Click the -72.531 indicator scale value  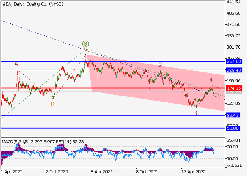[233, 165]
